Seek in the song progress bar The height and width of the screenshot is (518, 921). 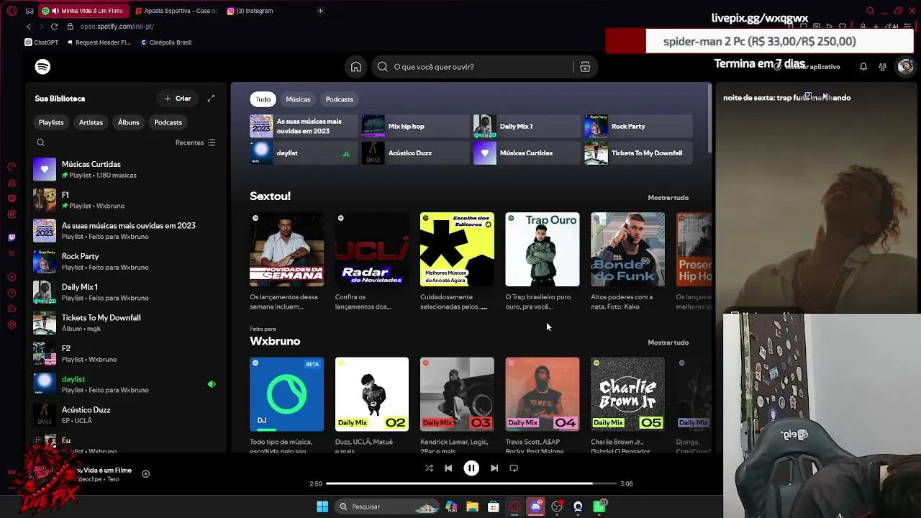(471, 483)
